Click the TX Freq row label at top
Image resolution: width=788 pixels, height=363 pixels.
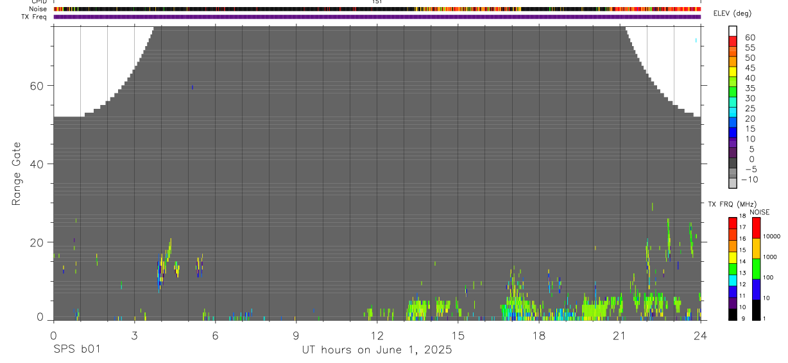click(x=35, y=17)
